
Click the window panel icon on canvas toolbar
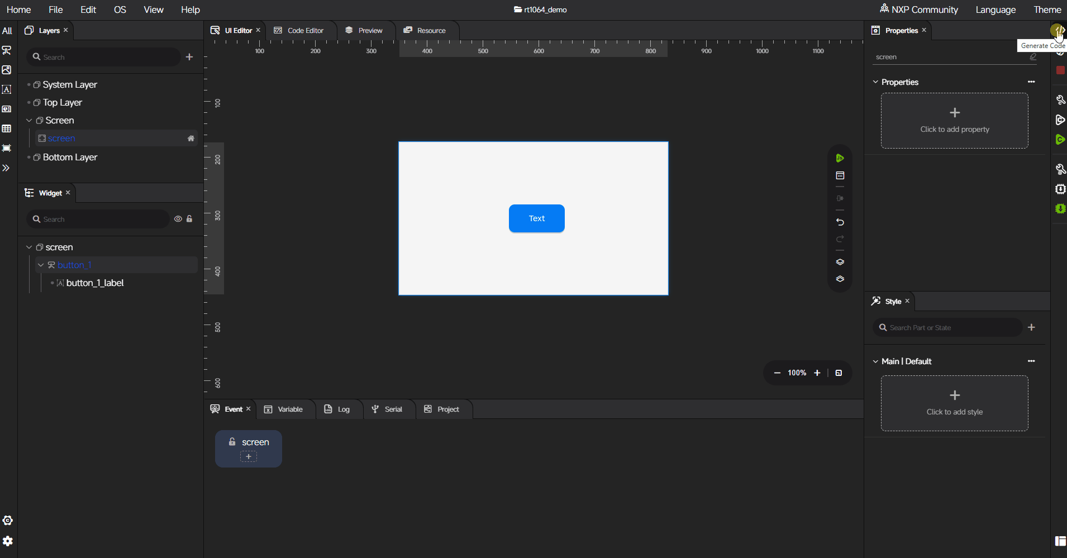pyautogui.click(x=840, y=175)
